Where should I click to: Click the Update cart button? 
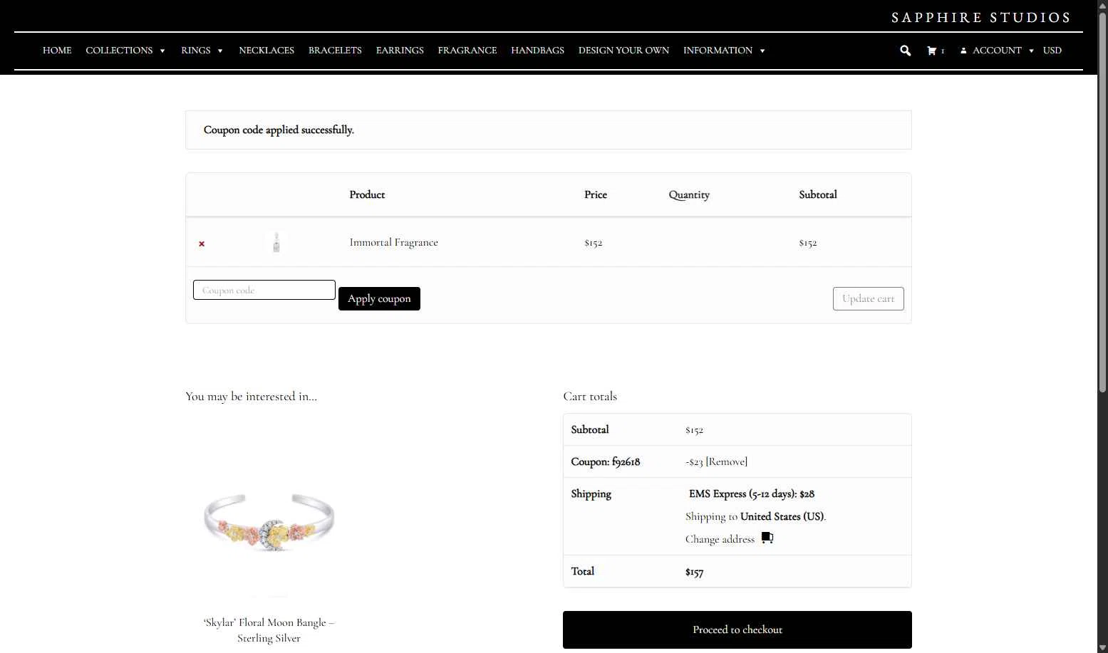coord(868,298)
